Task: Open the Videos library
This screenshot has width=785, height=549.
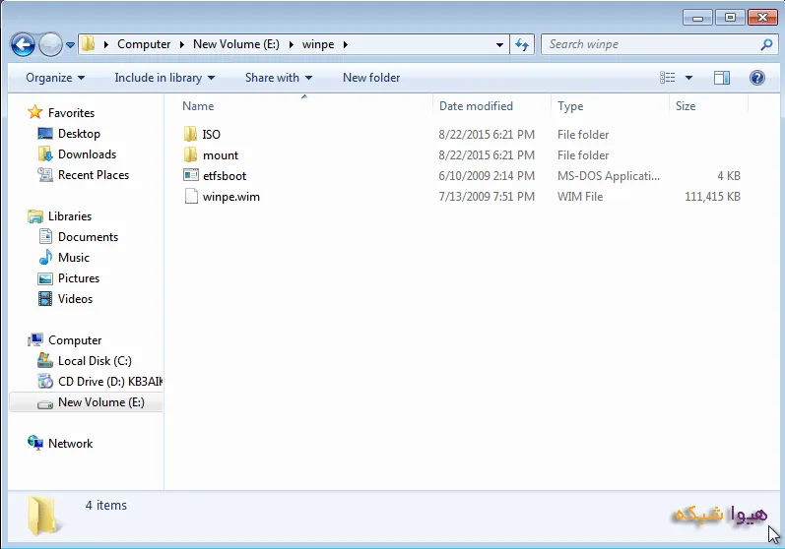Action: click(75, 299)
